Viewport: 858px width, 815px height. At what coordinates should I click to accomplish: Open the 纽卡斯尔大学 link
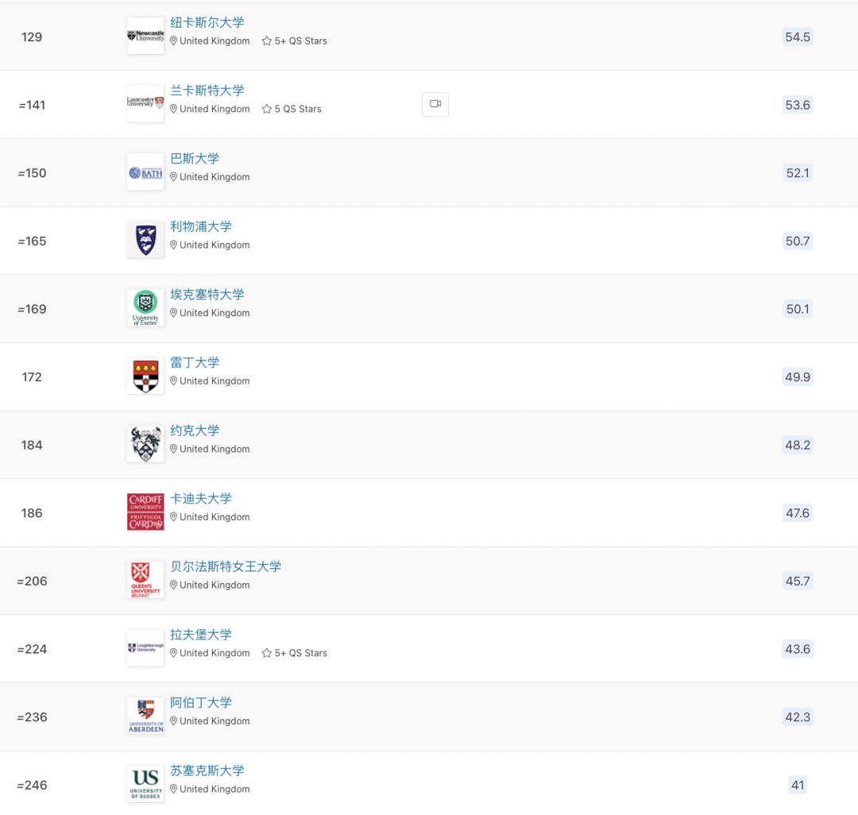(207, 22)
